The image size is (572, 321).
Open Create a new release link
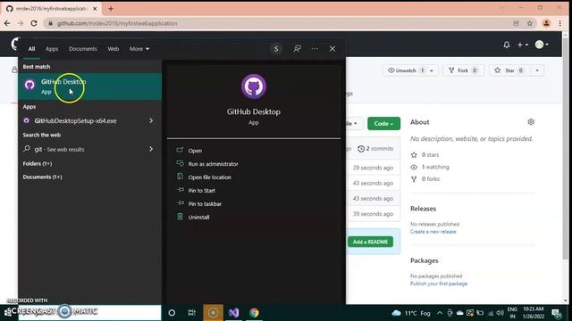tap(433, 232)
